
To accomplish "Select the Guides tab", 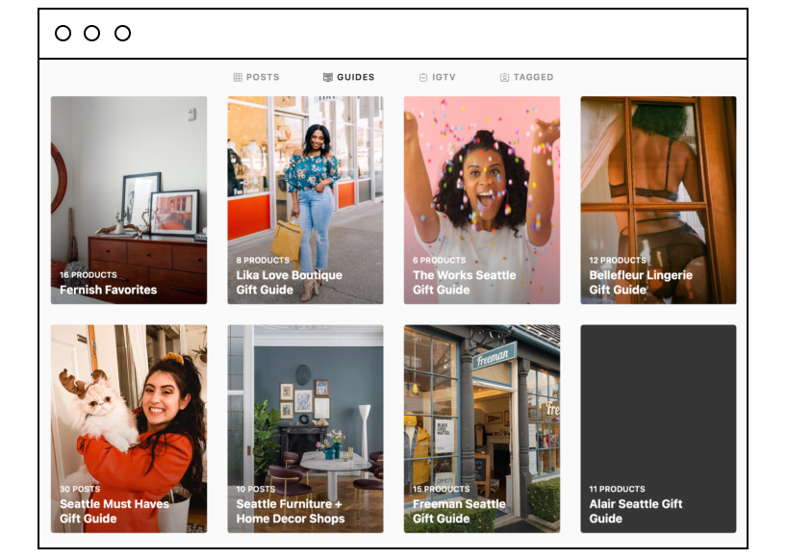I will pos(349,77).
